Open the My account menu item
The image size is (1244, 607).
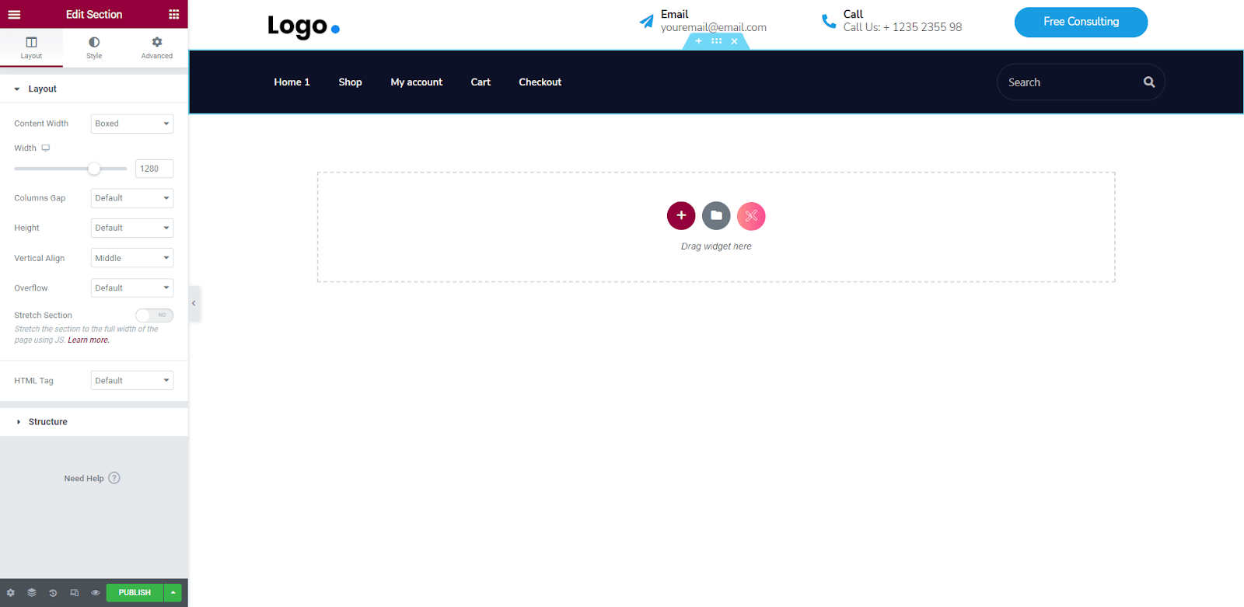[416, 82]
